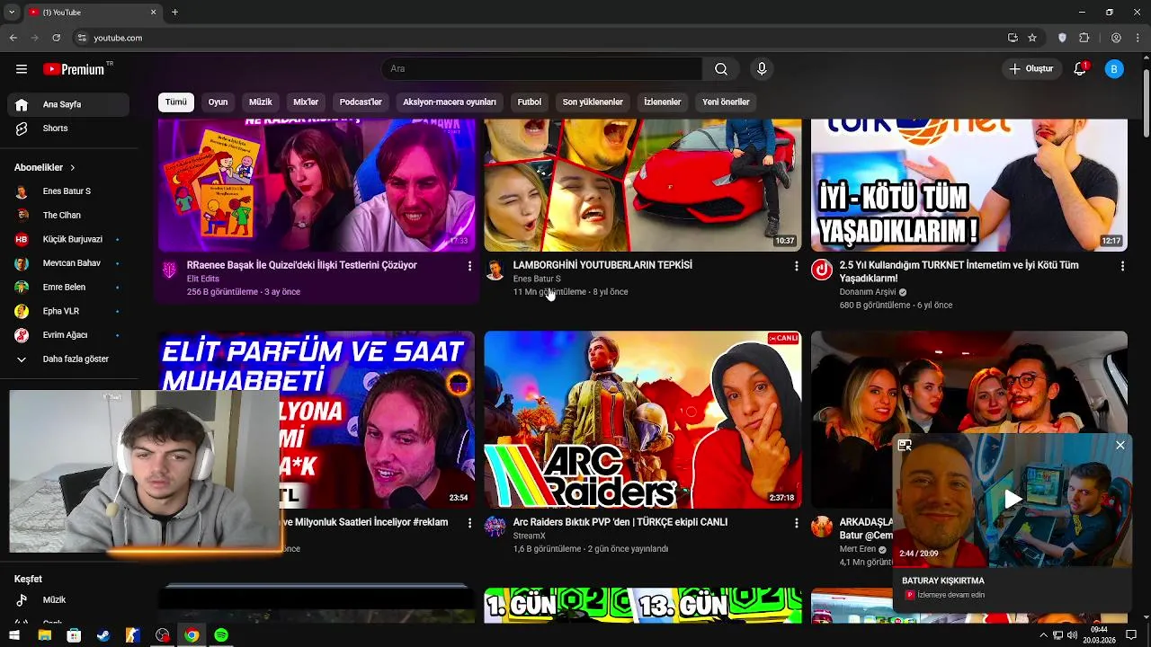
Task: Play the BATURAY KIŞKIRTMA miniplayer video
Action: point(1013,500)
